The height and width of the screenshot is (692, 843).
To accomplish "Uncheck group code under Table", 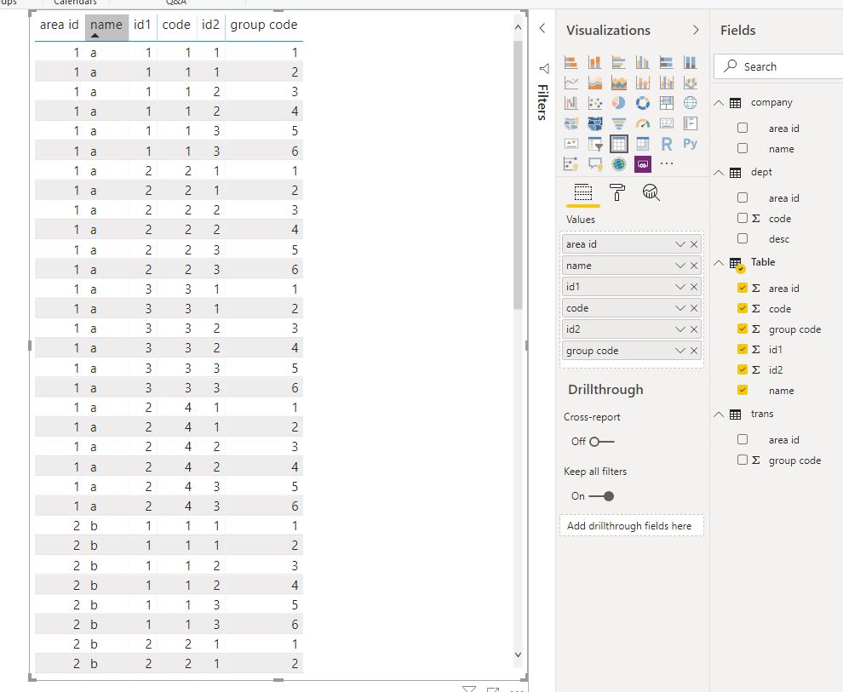I will [743, 329].
